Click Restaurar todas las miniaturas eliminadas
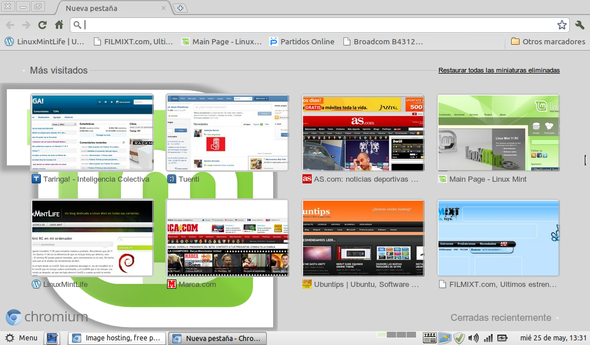This screenshot has height=345, width=590. coord(499,70)
